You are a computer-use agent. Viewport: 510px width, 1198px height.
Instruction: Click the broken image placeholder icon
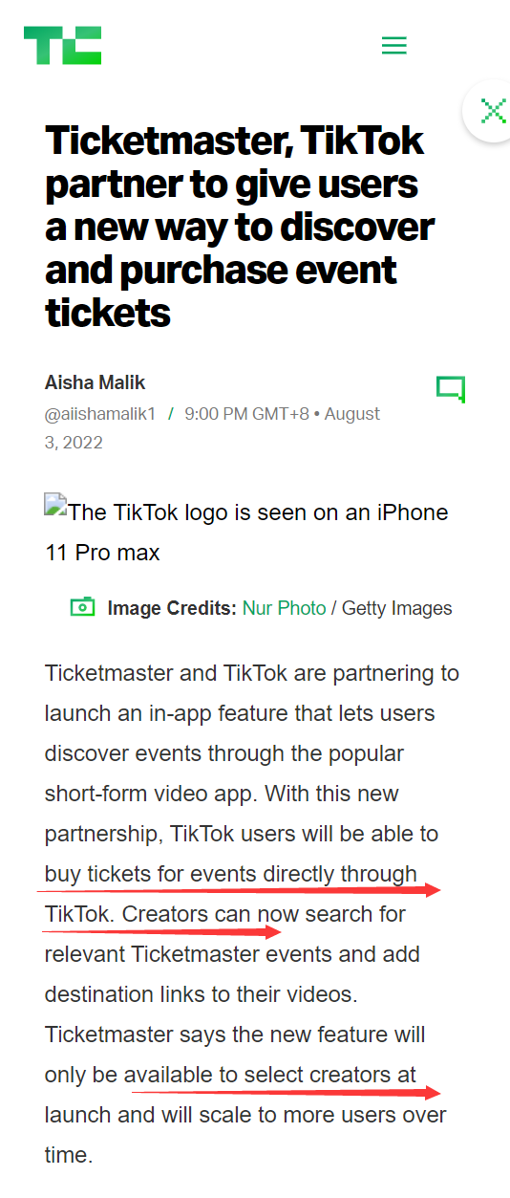(x=54, y=505)
